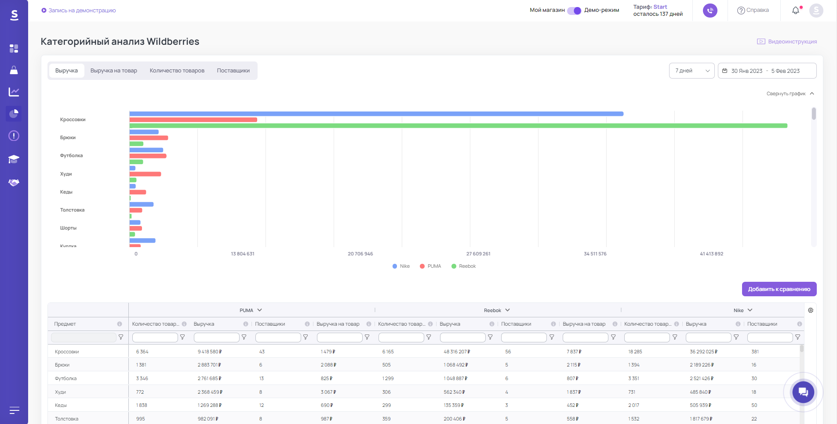Click the purple phone call icon
837x424 pixels.
tap(710, 11)
